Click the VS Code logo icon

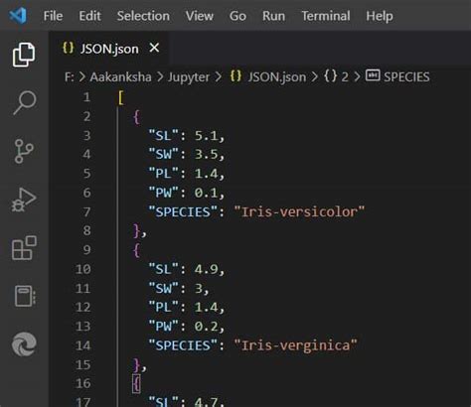[x=18, y=15]
